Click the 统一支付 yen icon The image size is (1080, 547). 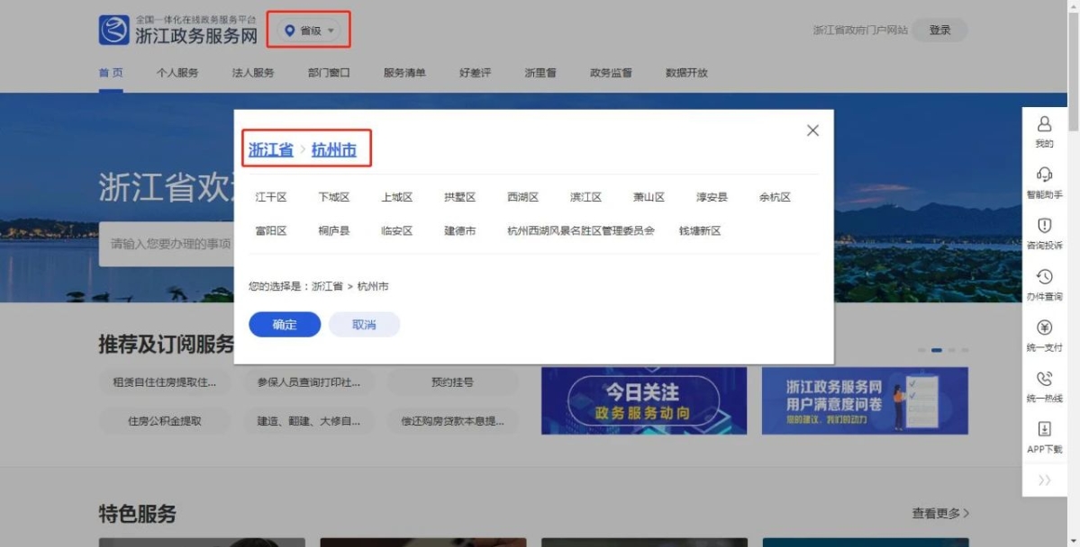(1045, 328)
